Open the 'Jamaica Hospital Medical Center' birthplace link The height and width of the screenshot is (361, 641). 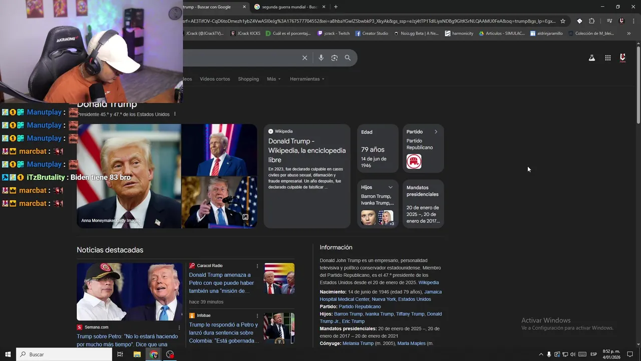tap(381, 295)
